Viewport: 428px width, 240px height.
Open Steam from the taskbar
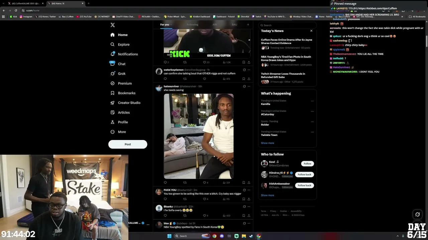(x=251, y=236)
